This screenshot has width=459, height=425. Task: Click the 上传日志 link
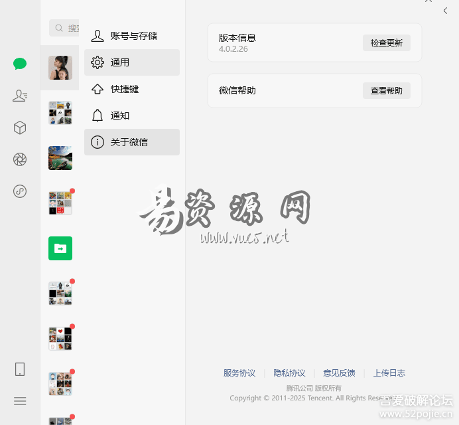(x=389, y=373)
